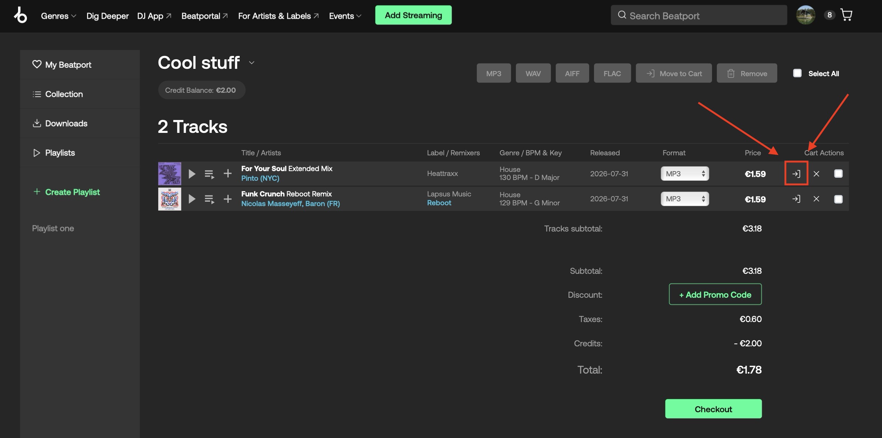
Task: Move Funk Crunch to cart
Action: tap(796, 199)
